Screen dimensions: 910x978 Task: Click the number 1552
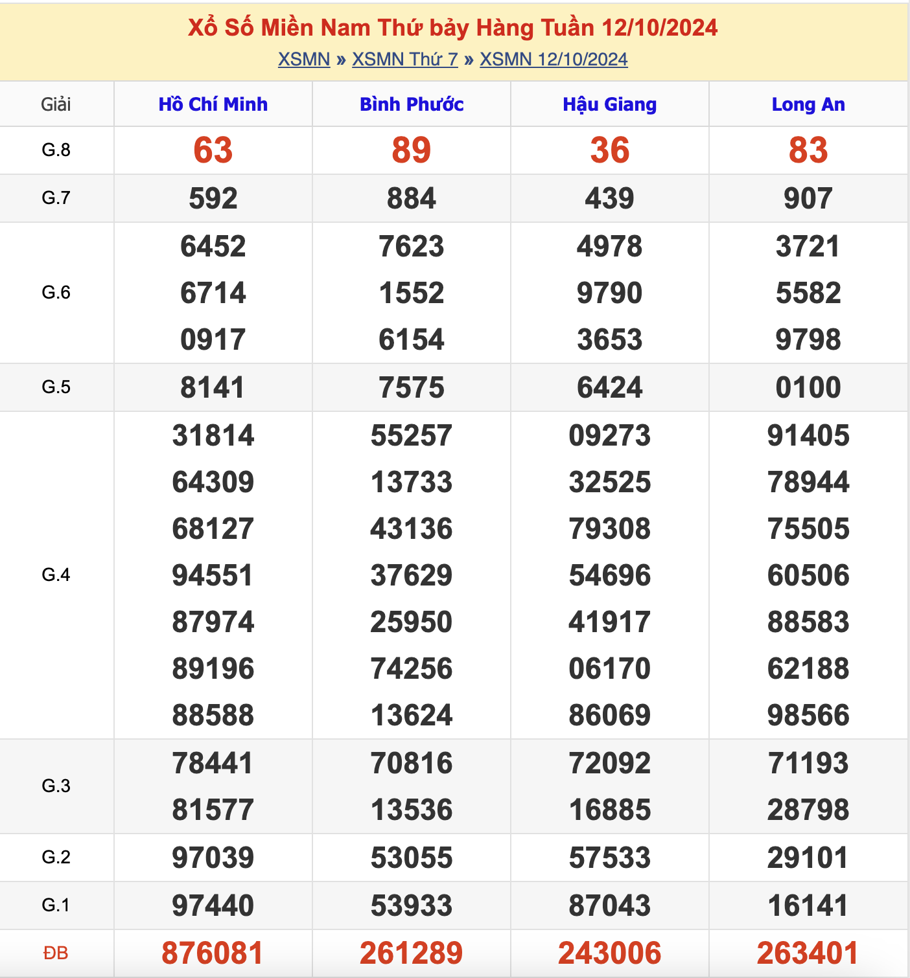pos(412,293)
